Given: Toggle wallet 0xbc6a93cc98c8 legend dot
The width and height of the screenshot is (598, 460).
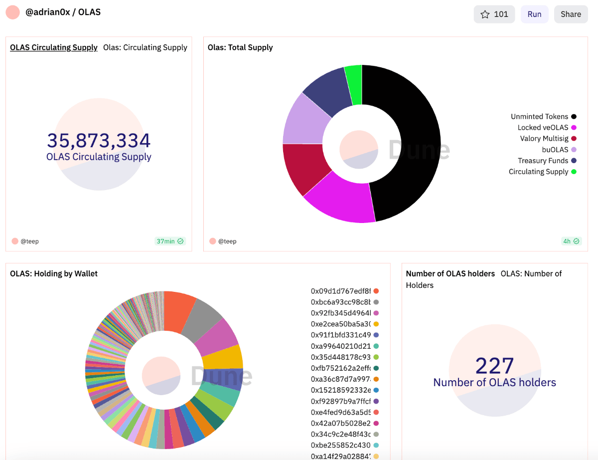Looking at the screenshot, I should click(376, 302).
